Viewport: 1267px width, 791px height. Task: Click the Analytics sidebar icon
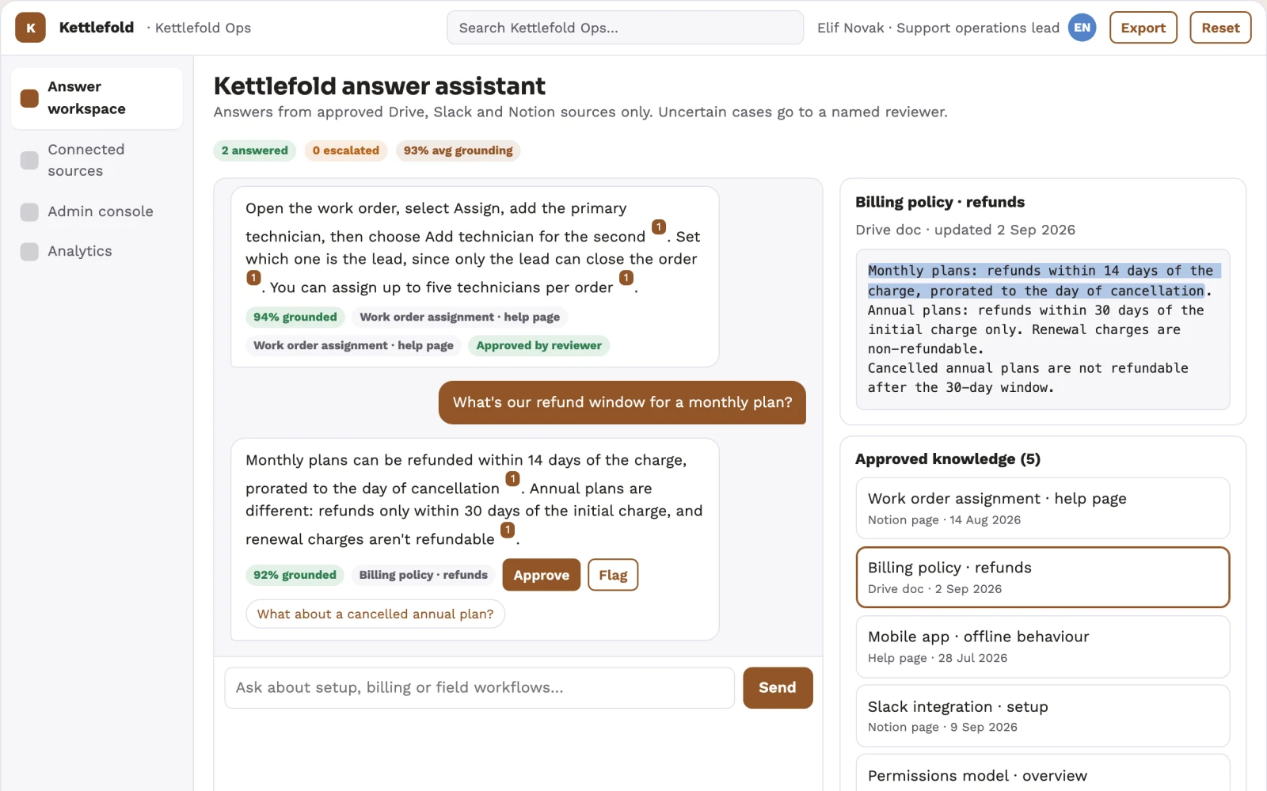pos(29,252)
